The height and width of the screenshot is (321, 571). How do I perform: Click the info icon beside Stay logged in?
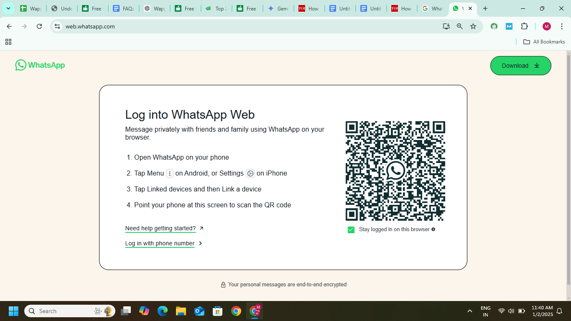click(433, 229)
